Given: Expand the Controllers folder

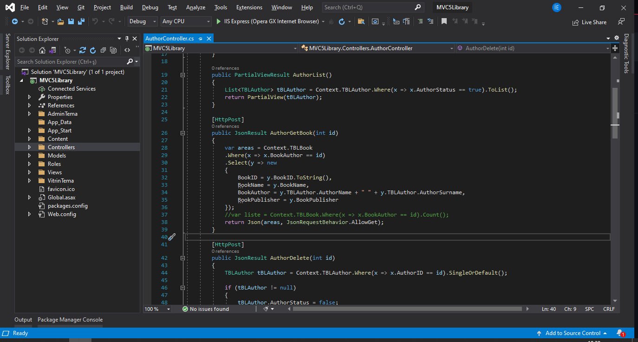Looking at the screenshot, I should 29,147.
